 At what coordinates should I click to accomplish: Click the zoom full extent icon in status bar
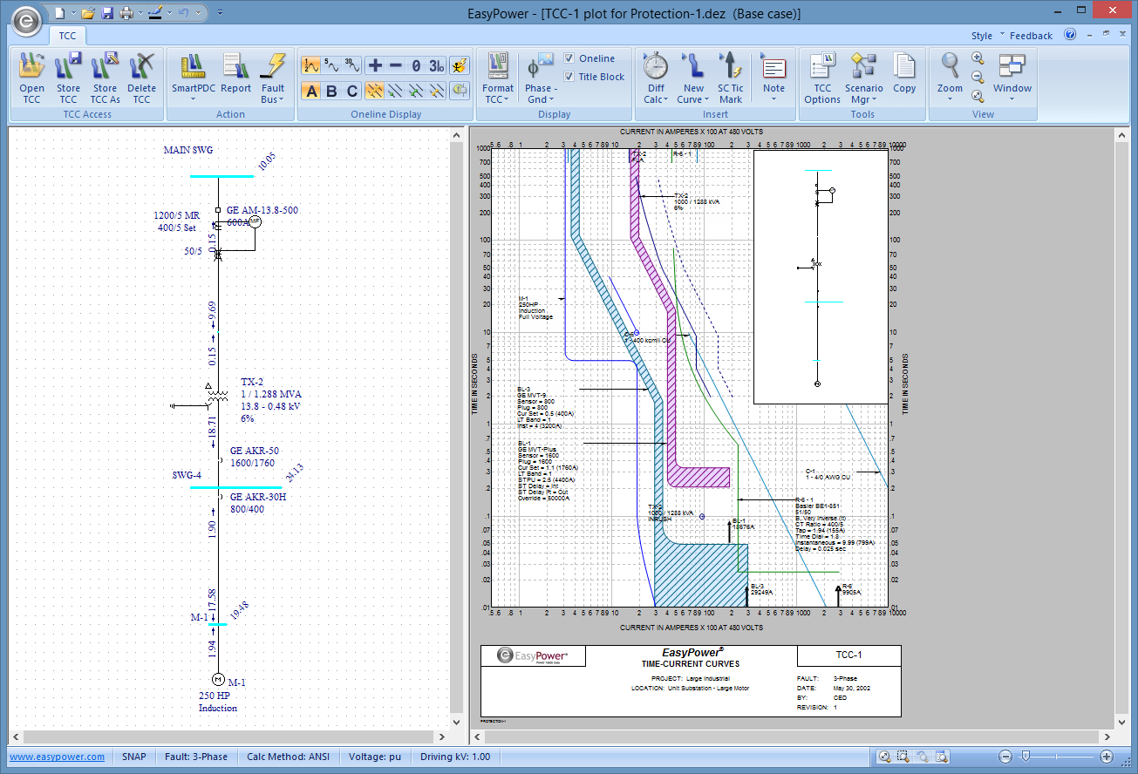(884, 757)
